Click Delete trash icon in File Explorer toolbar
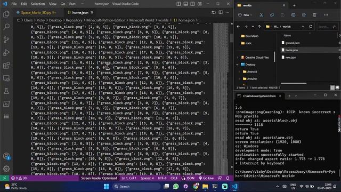Viewport: 341px width, 192px height. point(314,15)
